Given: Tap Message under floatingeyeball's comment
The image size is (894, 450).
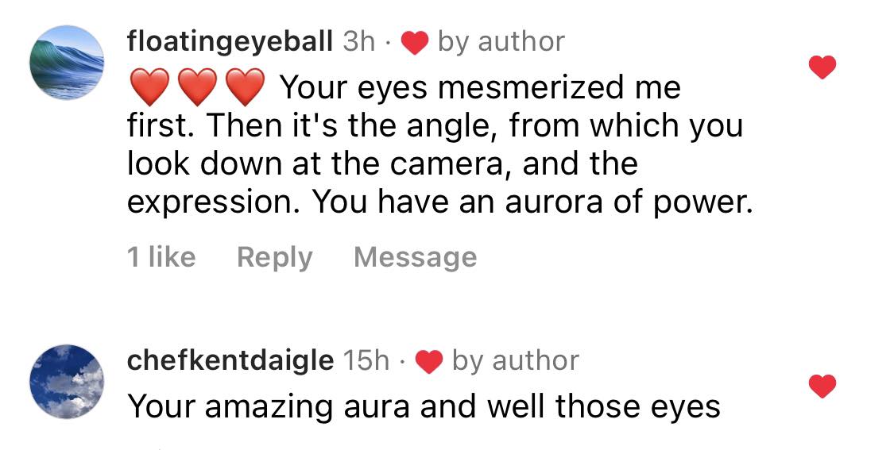Looking at the screenshot, I should (415, 257).
